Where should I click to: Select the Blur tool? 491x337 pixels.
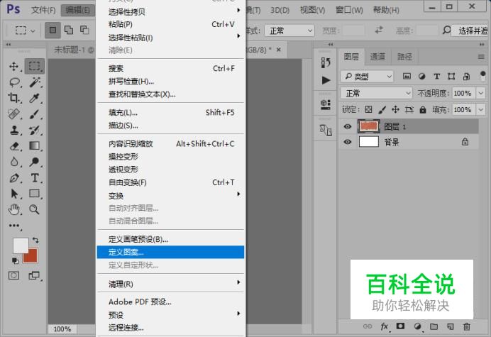click(14, 162)
